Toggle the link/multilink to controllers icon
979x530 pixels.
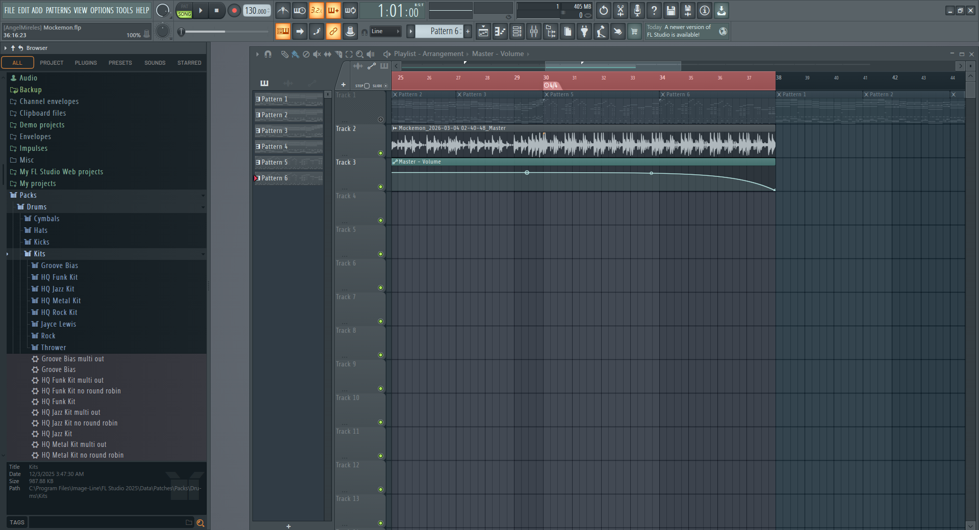pos(333,32)
